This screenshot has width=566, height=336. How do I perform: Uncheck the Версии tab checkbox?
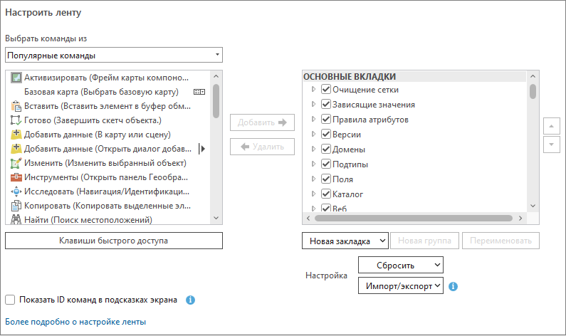pyautogui.click(x=326, y=135)
